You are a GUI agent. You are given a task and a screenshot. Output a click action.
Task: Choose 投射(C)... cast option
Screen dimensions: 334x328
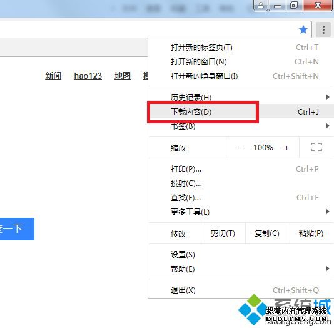click(x=241, y=183)
